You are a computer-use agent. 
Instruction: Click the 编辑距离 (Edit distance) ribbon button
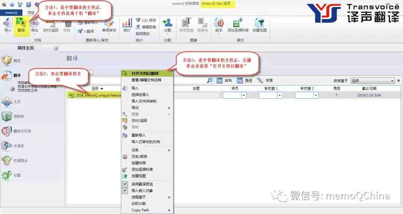[146, 27]
